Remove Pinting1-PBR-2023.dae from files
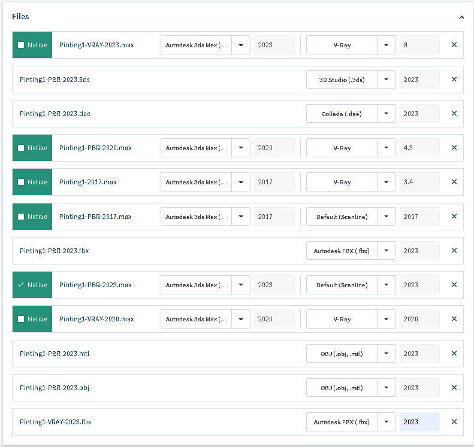 [x=454, y=114]
